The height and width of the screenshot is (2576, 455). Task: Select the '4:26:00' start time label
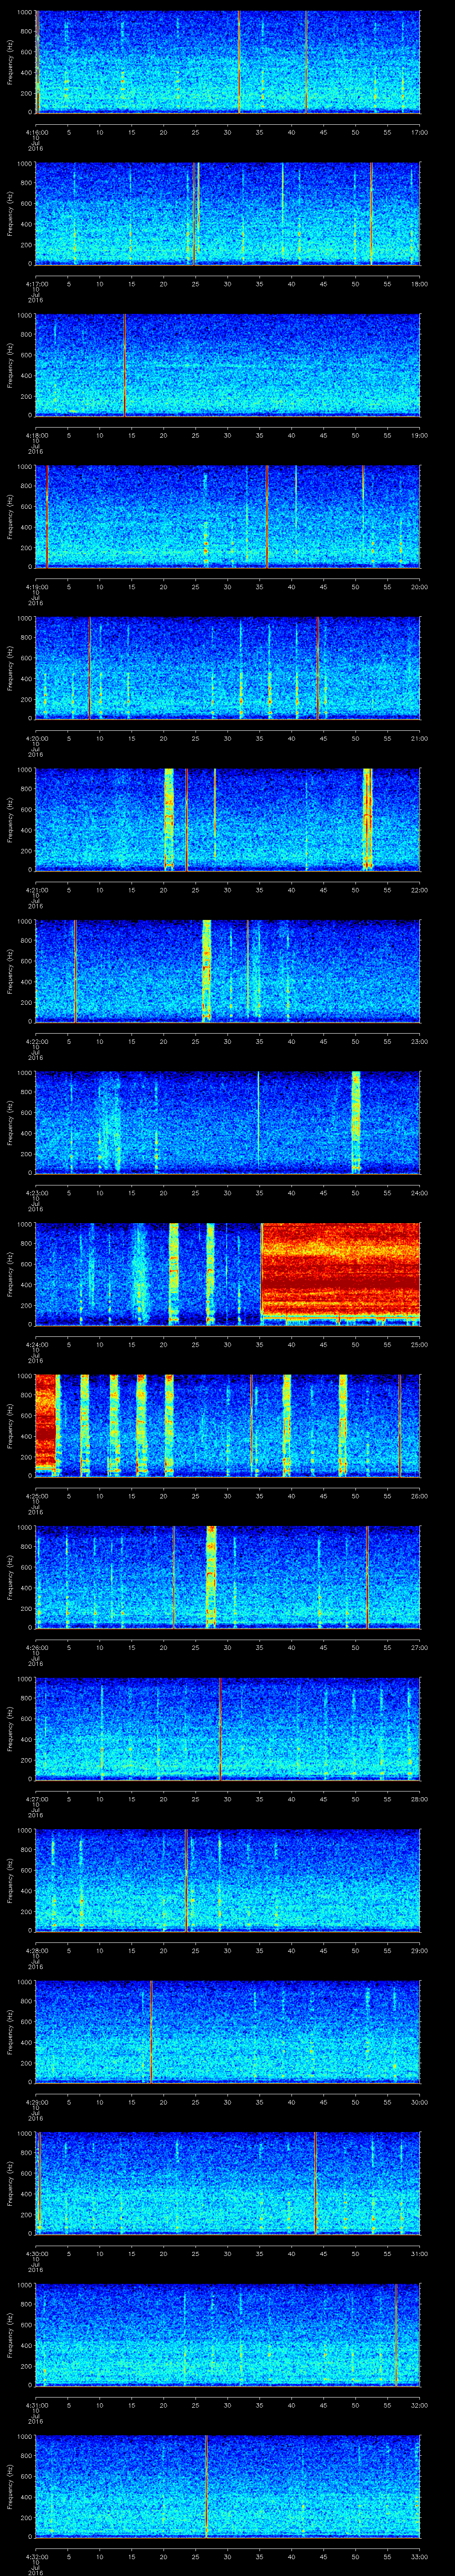pos(36,1647)
